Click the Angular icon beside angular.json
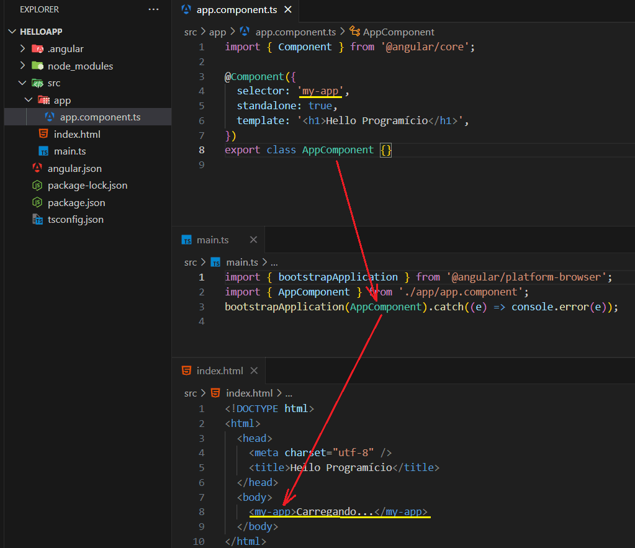The image size is (635, 548). pyautogui.click(x=37, y=168)
